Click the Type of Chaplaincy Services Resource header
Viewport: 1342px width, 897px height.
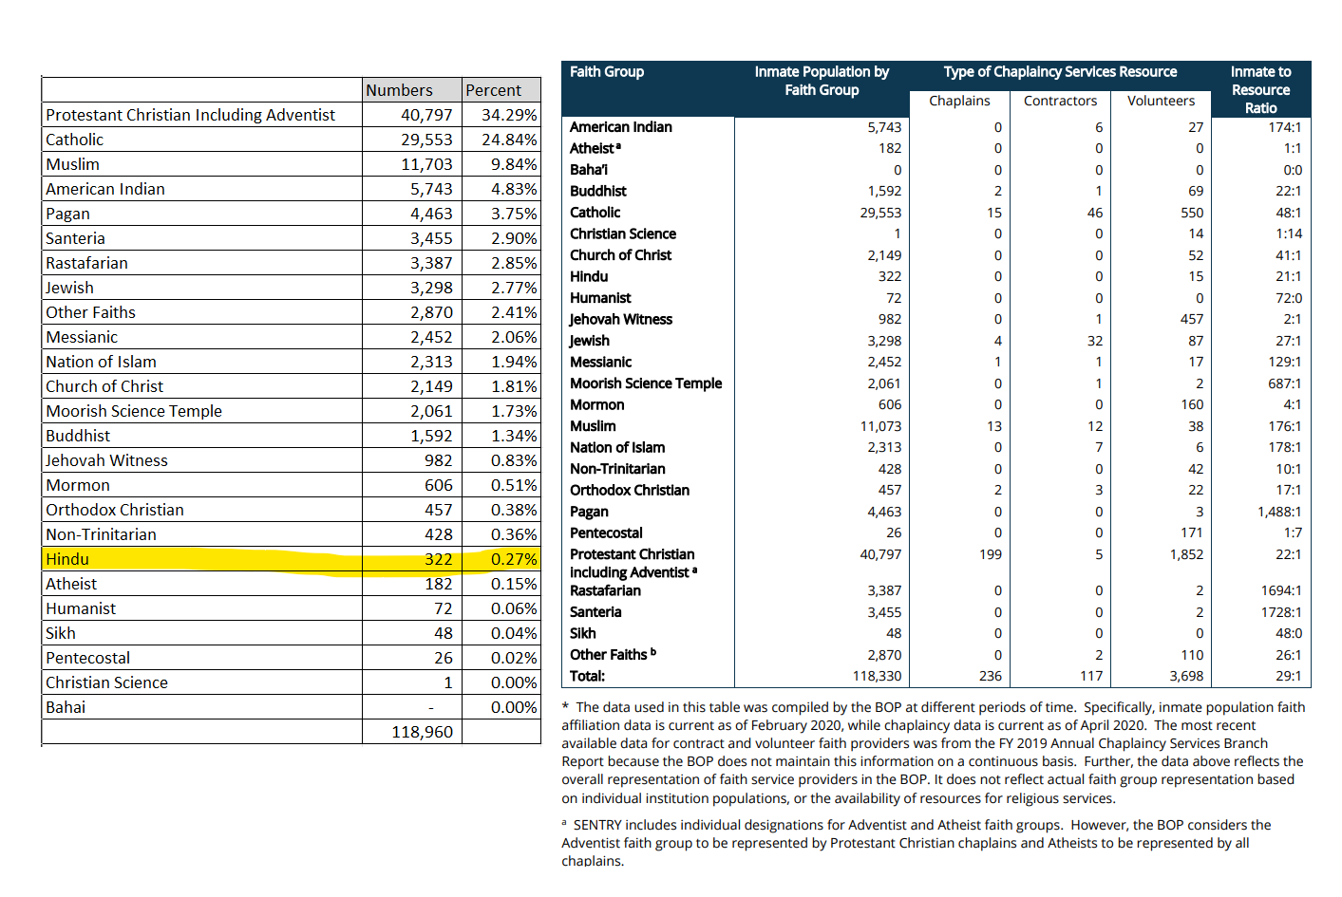1060,72
